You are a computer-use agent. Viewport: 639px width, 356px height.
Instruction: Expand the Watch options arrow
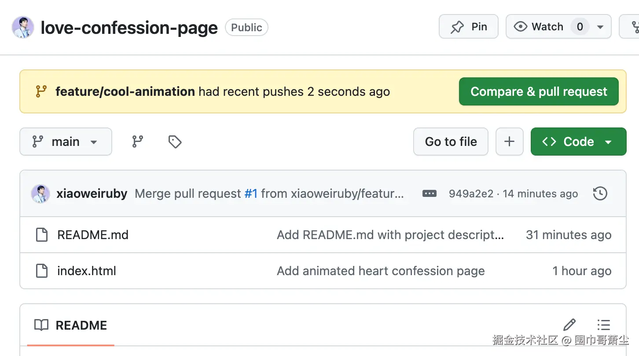pyautogui.click(x=600, y=27)
